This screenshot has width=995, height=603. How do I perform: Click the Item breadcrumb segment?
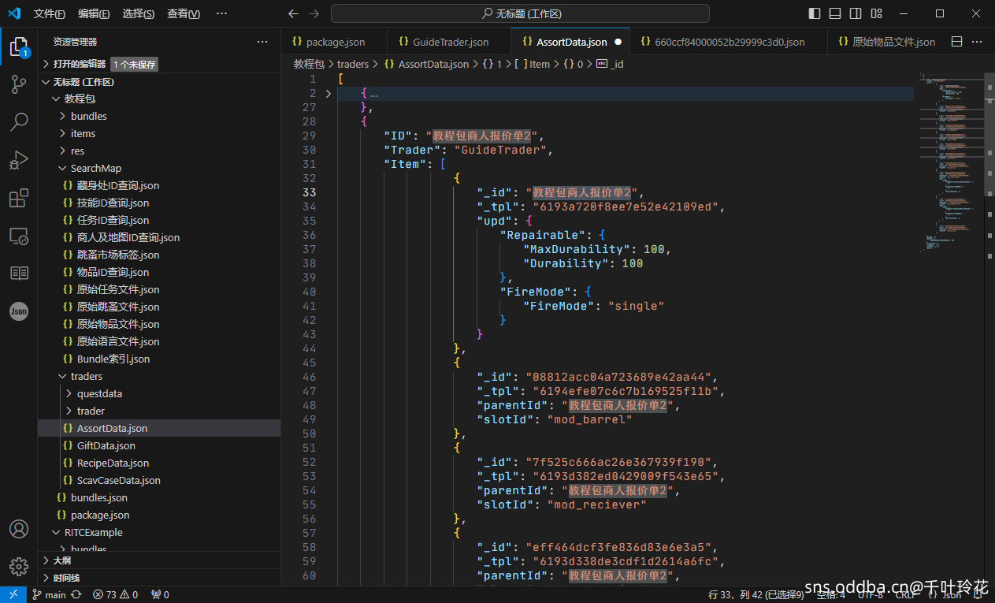(532, 64)
